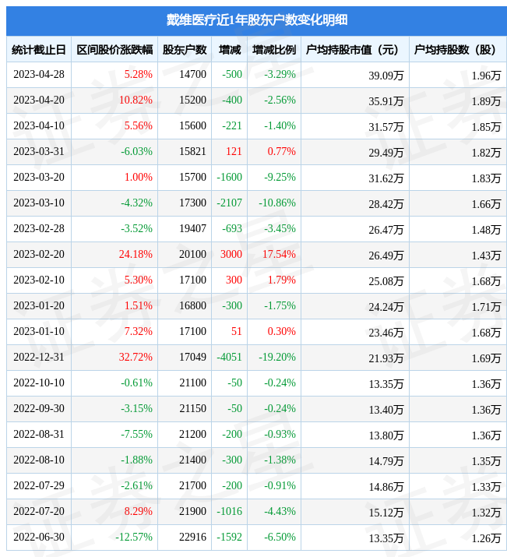The height and width of the screenshot is (557, 507).
Task: Select the -1600 change cell
Action: click(229, 177)
